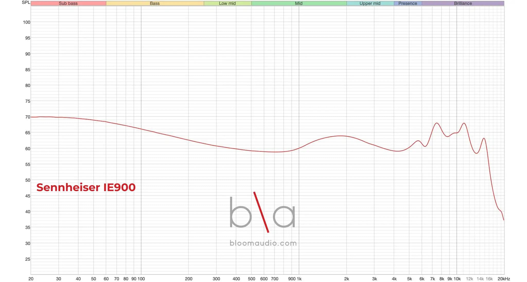Select the Mid band header

298,3
